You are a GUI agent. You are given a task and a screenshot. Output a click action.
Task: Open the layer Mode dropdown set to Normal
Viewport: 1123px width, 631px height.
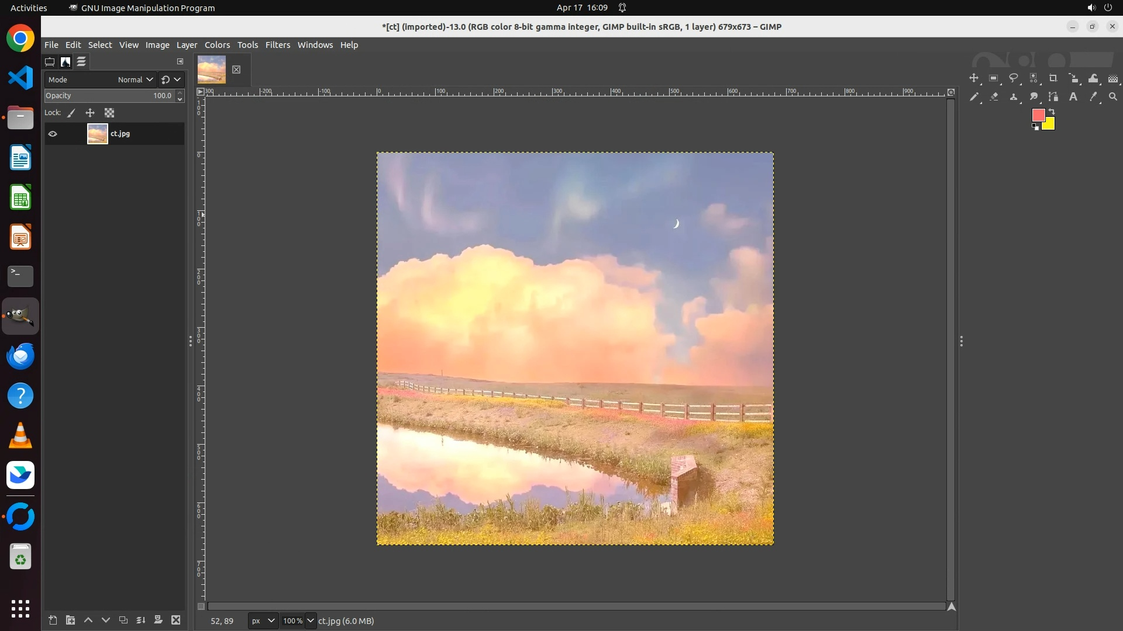135,79
